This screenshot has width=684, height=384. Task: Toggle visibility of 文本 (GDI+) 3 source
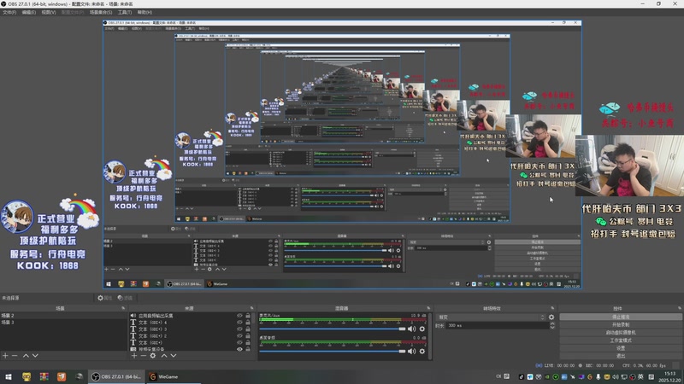point(239,329)
